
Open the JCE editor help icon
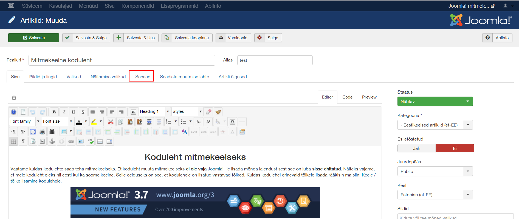[13, 112]
